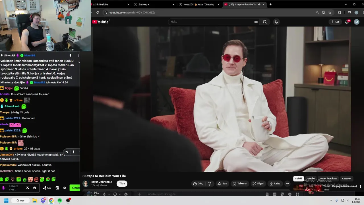Reply to JamesOn1 message arrow icon
Image resolution: width=364 pixels, height=205 pixels.
point(67,152)
